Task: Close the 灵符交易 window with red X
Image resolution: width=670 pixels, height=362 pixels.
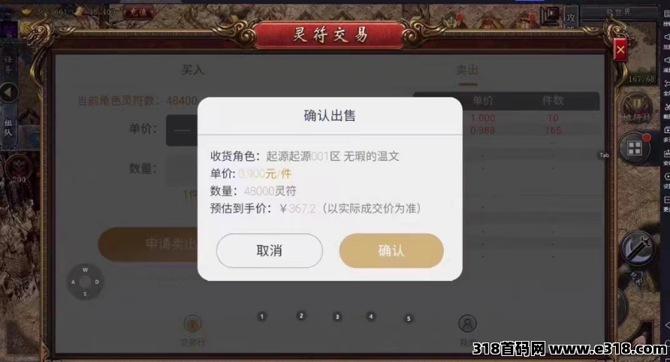Action: tap(620, 50)
